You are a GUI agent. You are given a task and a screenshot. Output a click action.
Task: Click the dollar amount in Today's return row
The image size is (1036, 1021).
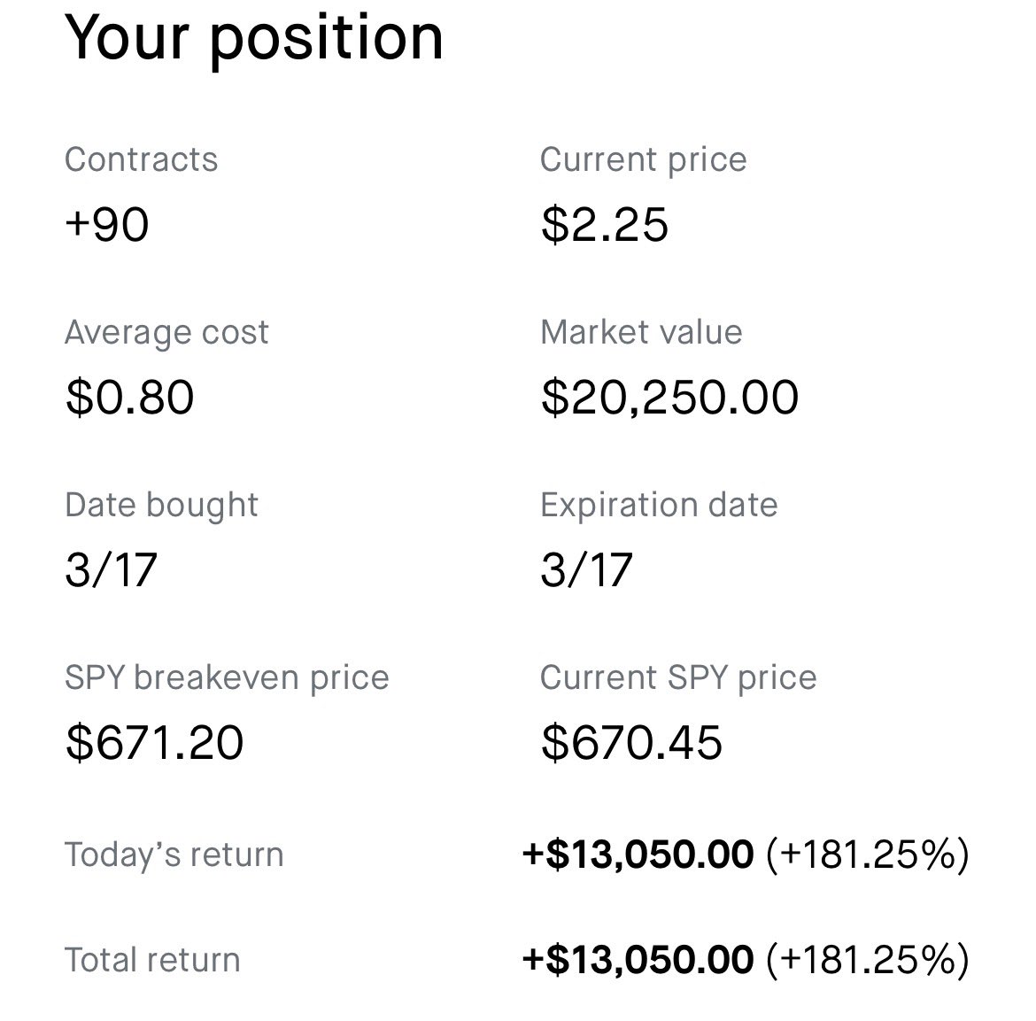(638, 855)
